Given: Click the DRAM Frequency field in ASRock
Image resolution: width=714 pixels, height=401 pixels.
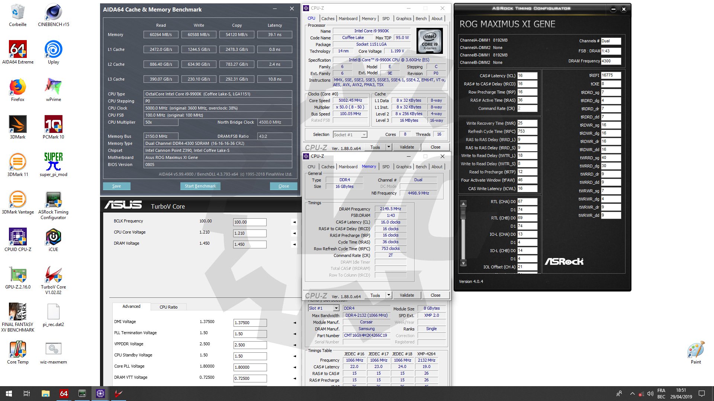Looking at the screenshot, I should tap(611, 61).
